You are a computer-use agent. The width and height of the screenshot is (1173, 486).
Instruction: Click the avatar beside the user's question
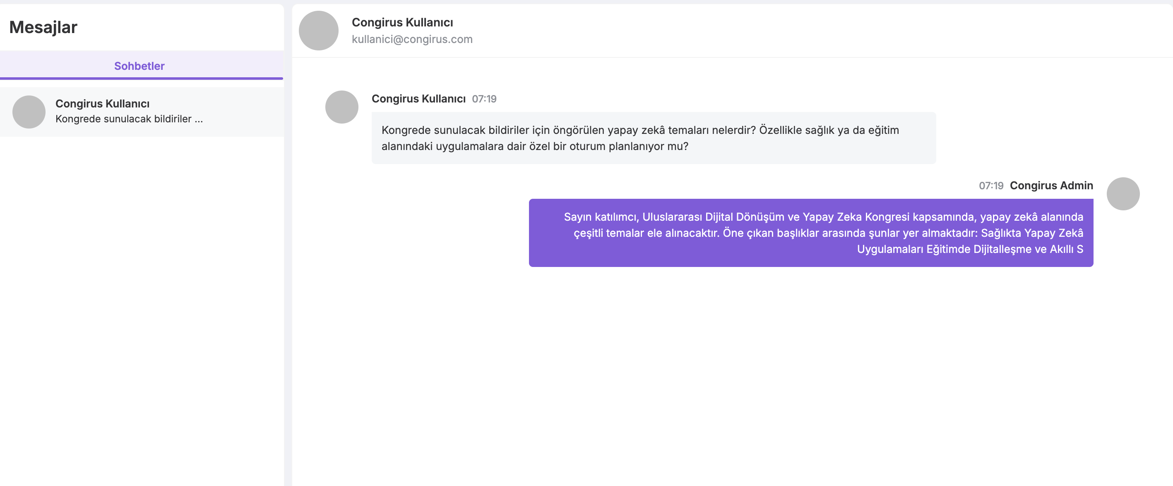[341, 107]
